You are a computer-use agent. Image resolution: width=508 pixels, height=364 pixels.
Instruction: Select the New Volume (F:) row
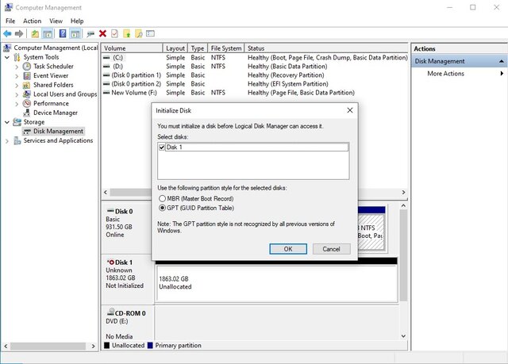(x=132, y=93)
